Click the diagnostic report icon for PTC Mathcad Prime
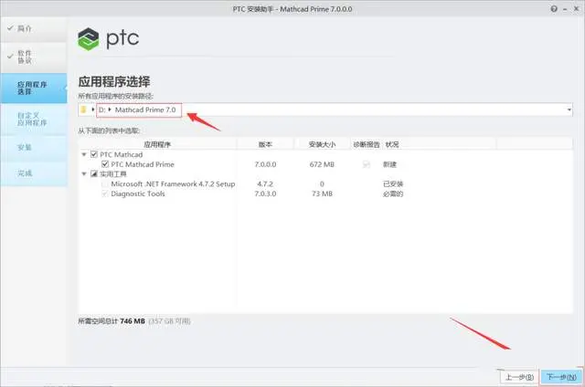585x387 pixels. 367,164
